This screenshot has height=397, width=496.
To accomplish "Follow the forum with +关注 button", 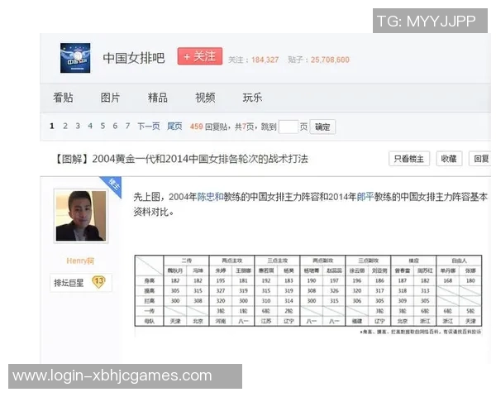I will pyautogui.click(x=199, y=57).
